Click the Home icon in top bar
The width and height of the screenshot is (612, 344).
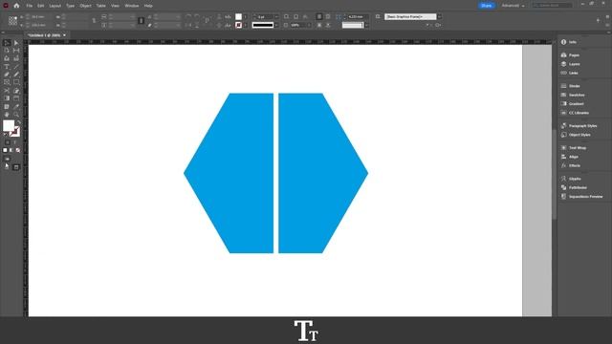tap(16, 6)
